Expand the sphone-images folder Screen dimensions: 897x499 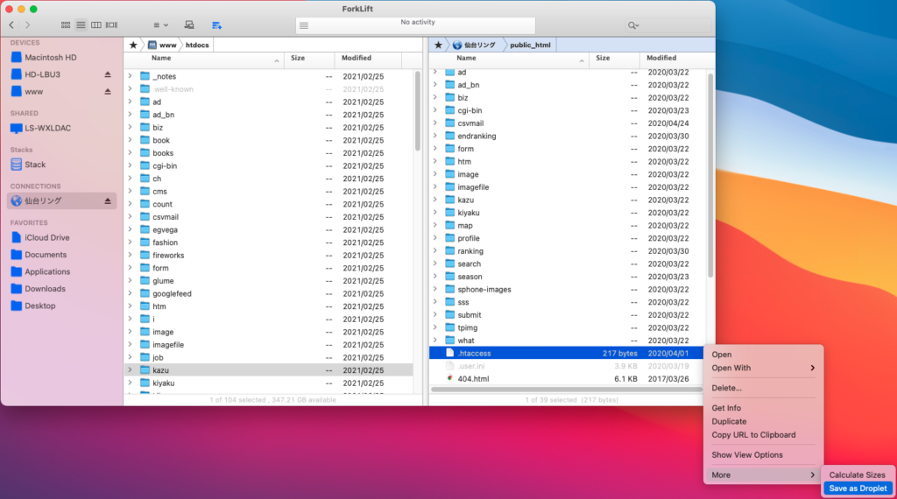(435, 289)
